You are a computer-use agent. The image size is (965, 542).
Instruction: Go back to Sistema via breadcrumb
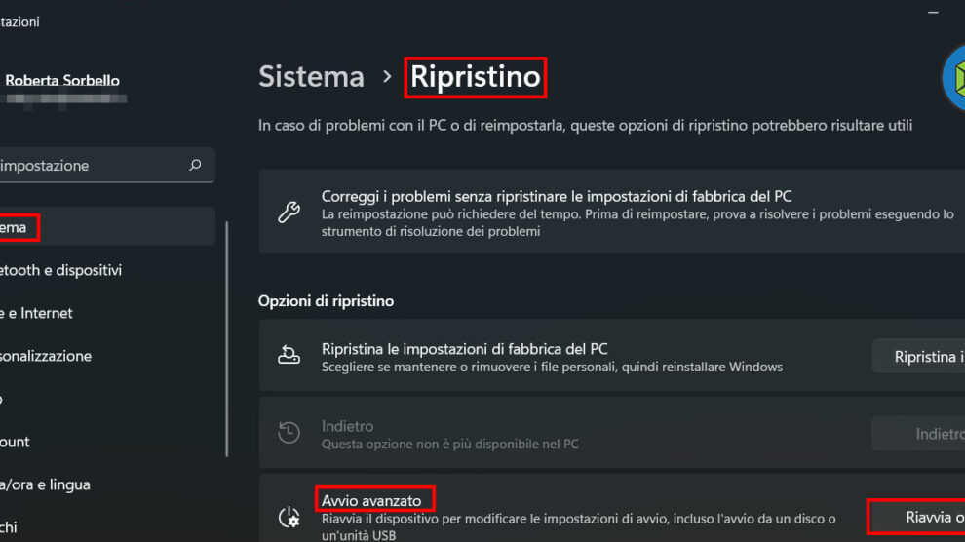pyautogui.click(x=311, y=77)
